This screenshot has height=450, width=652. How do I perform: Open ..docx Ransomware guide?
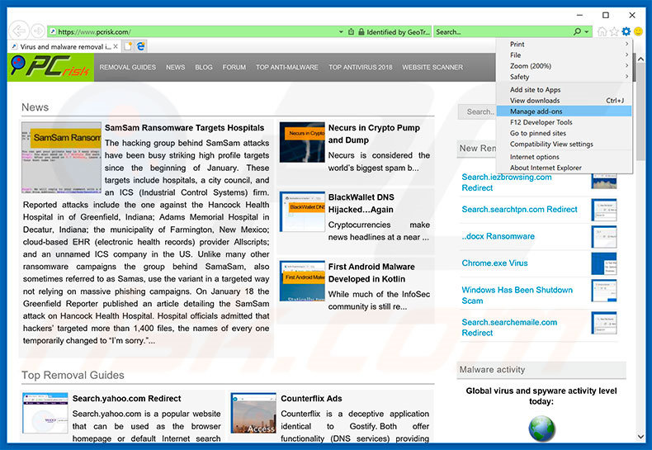[498, 236]
